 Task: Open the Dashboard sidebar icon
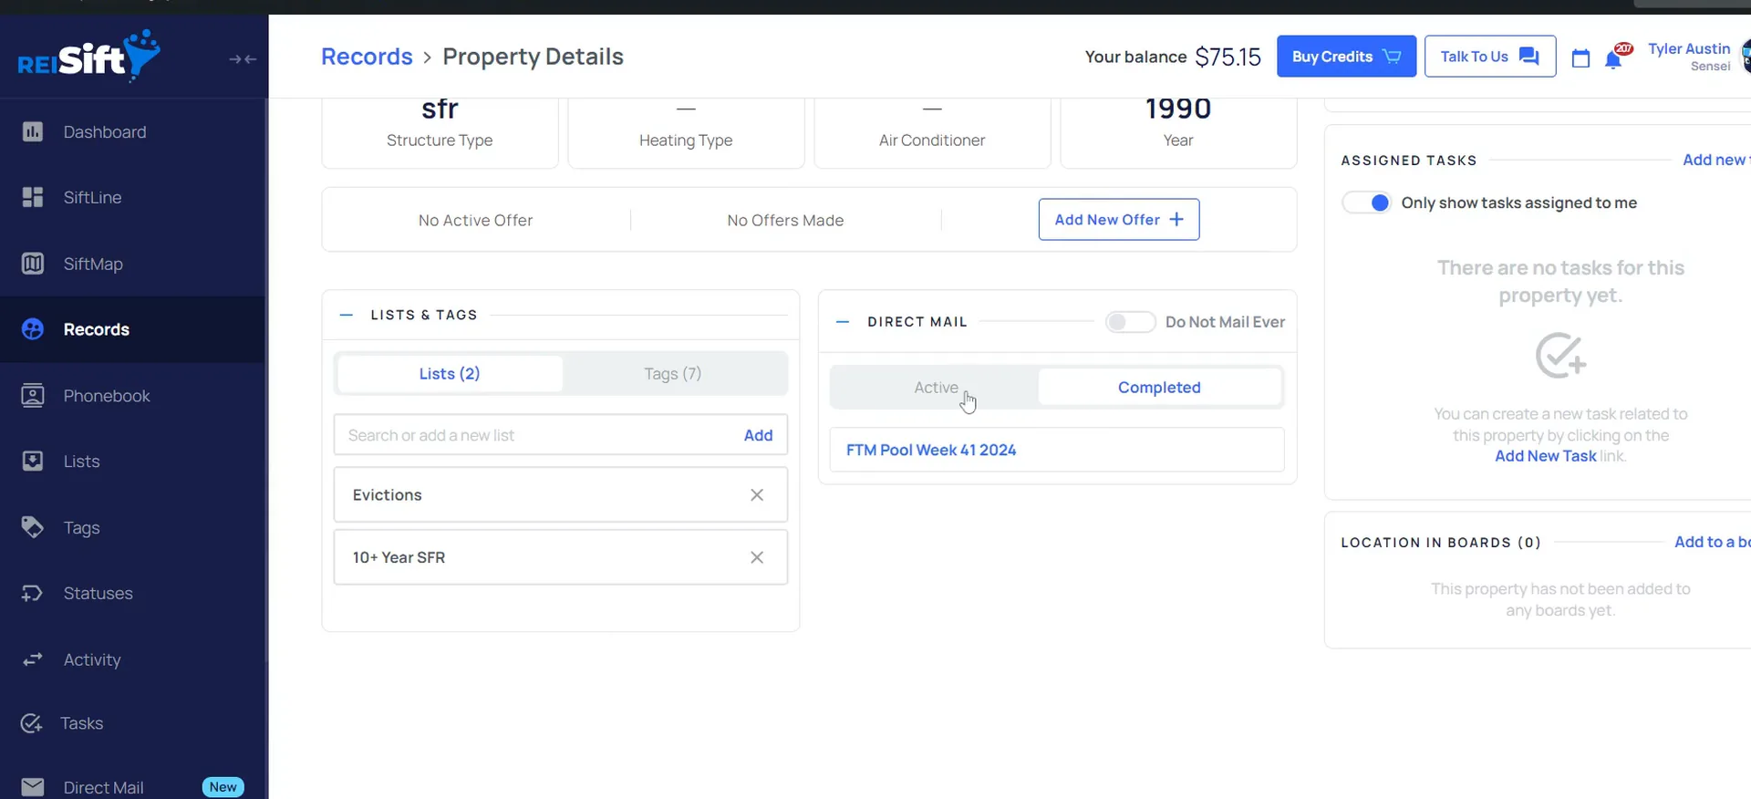tap(33, 132)
